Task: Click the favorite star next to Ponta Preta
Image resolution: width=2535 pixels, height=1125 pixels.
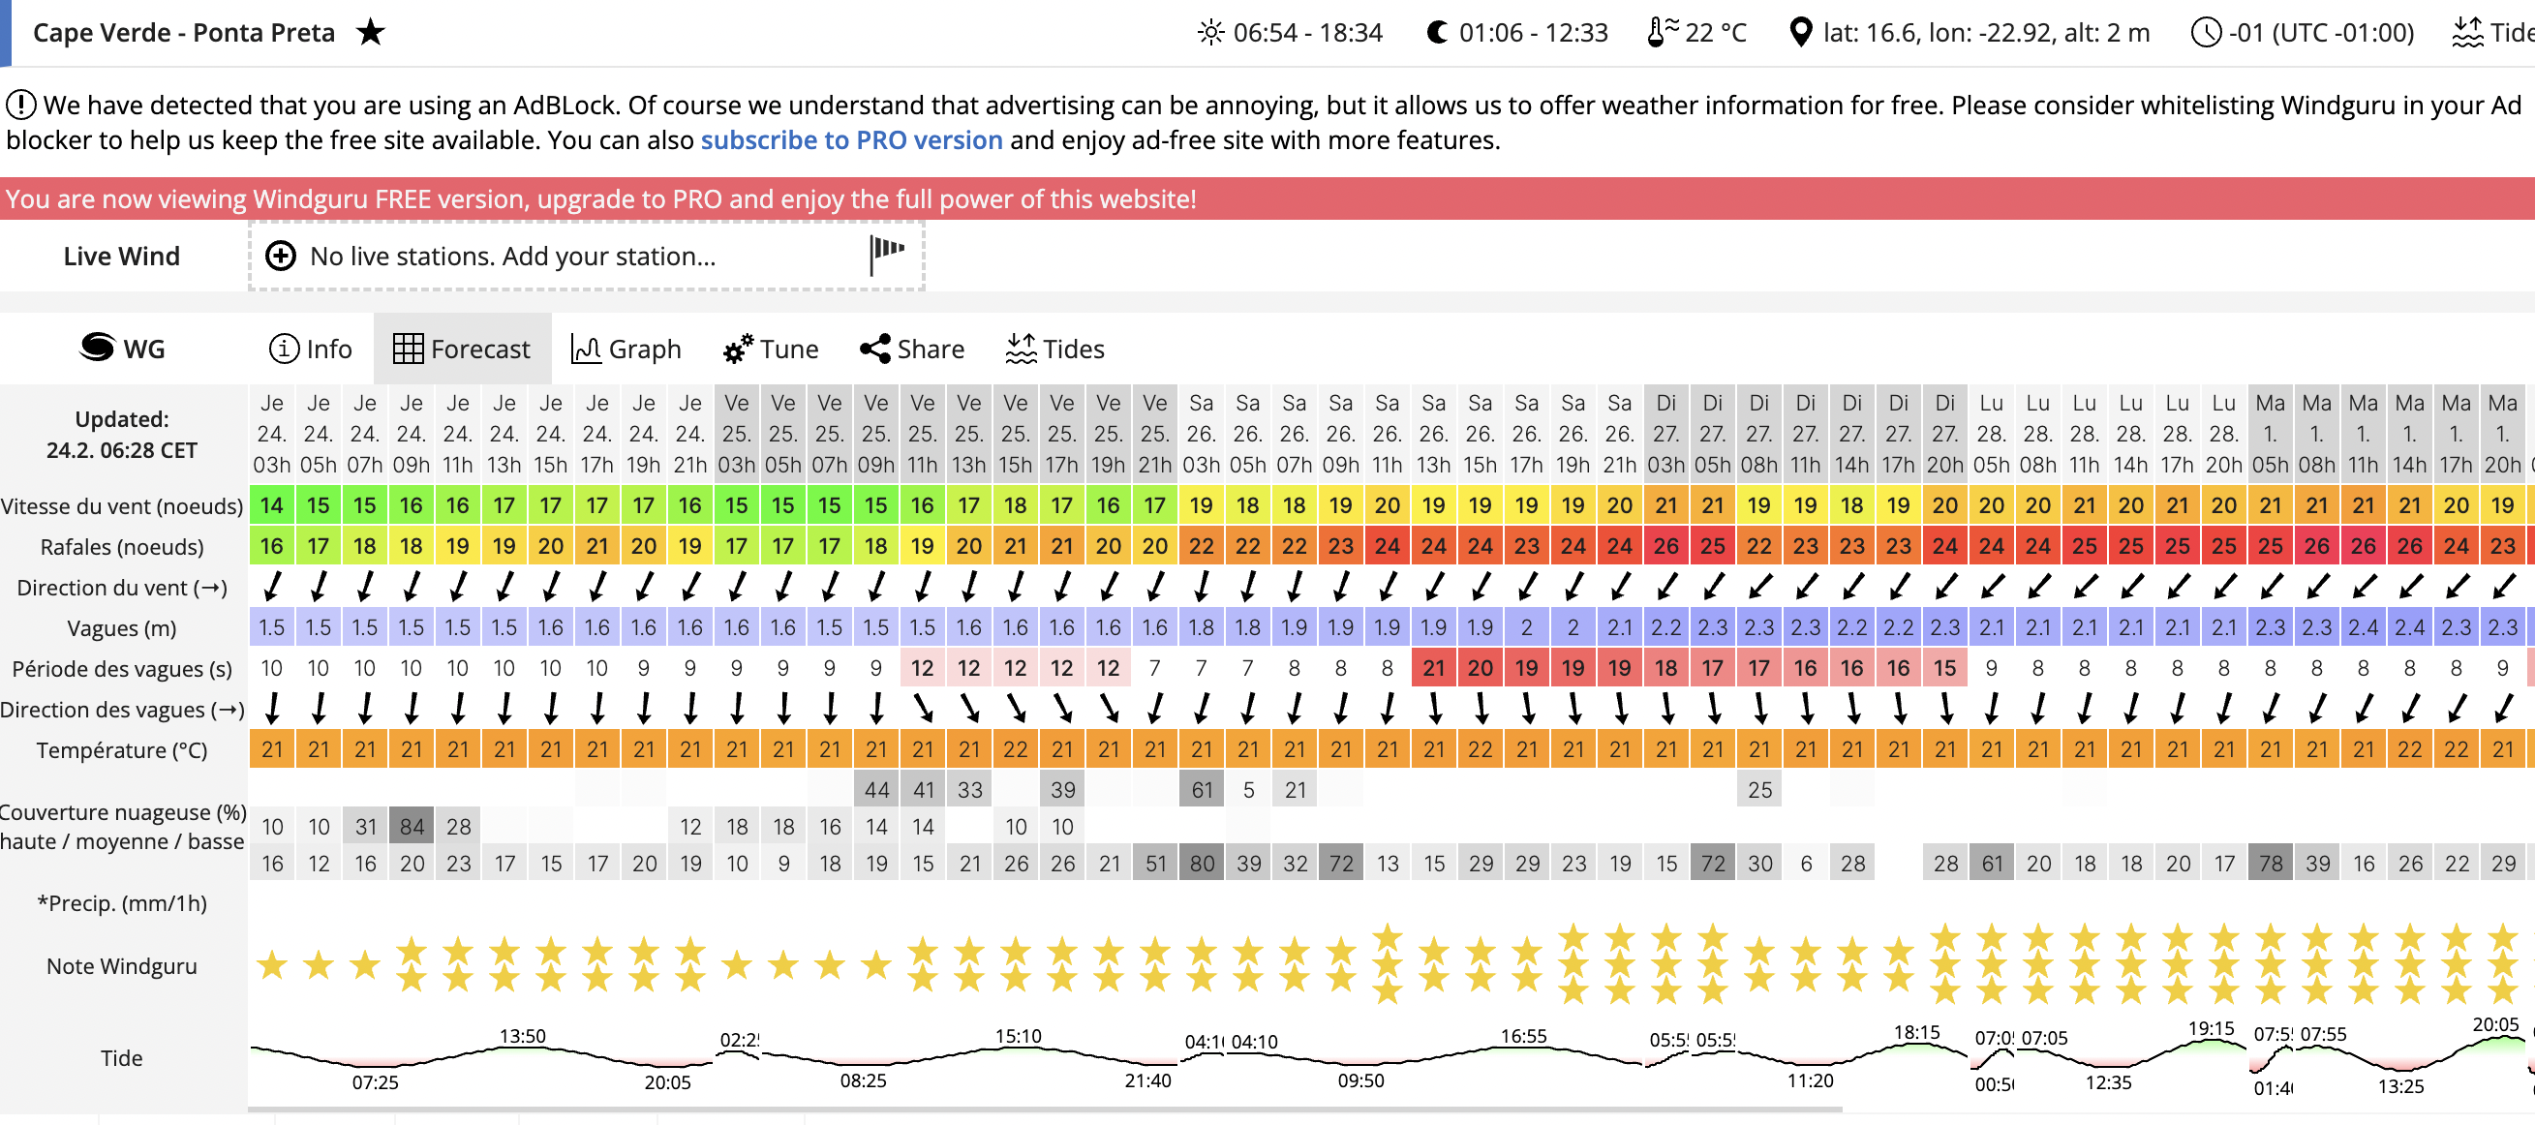Action: (370, 33)
